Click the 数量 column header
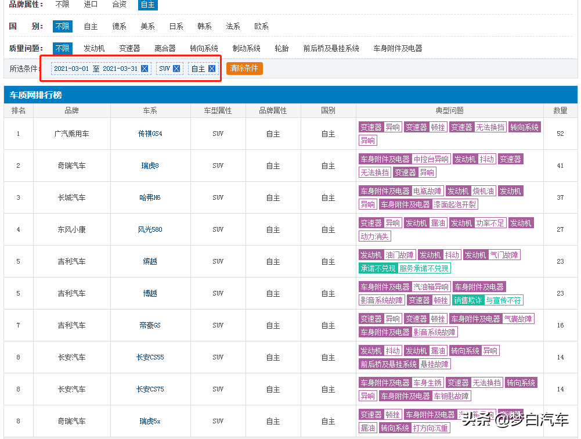Screen dimensions: 581x439 click(x=560, y=110)
